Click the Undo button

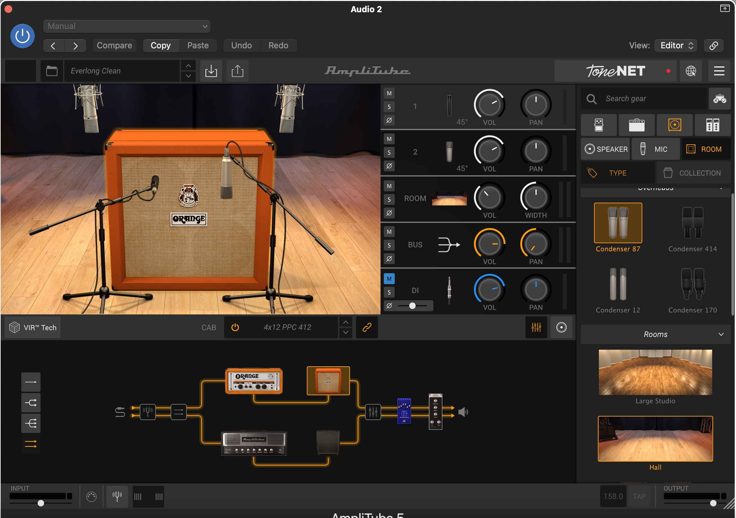(241, 46)
